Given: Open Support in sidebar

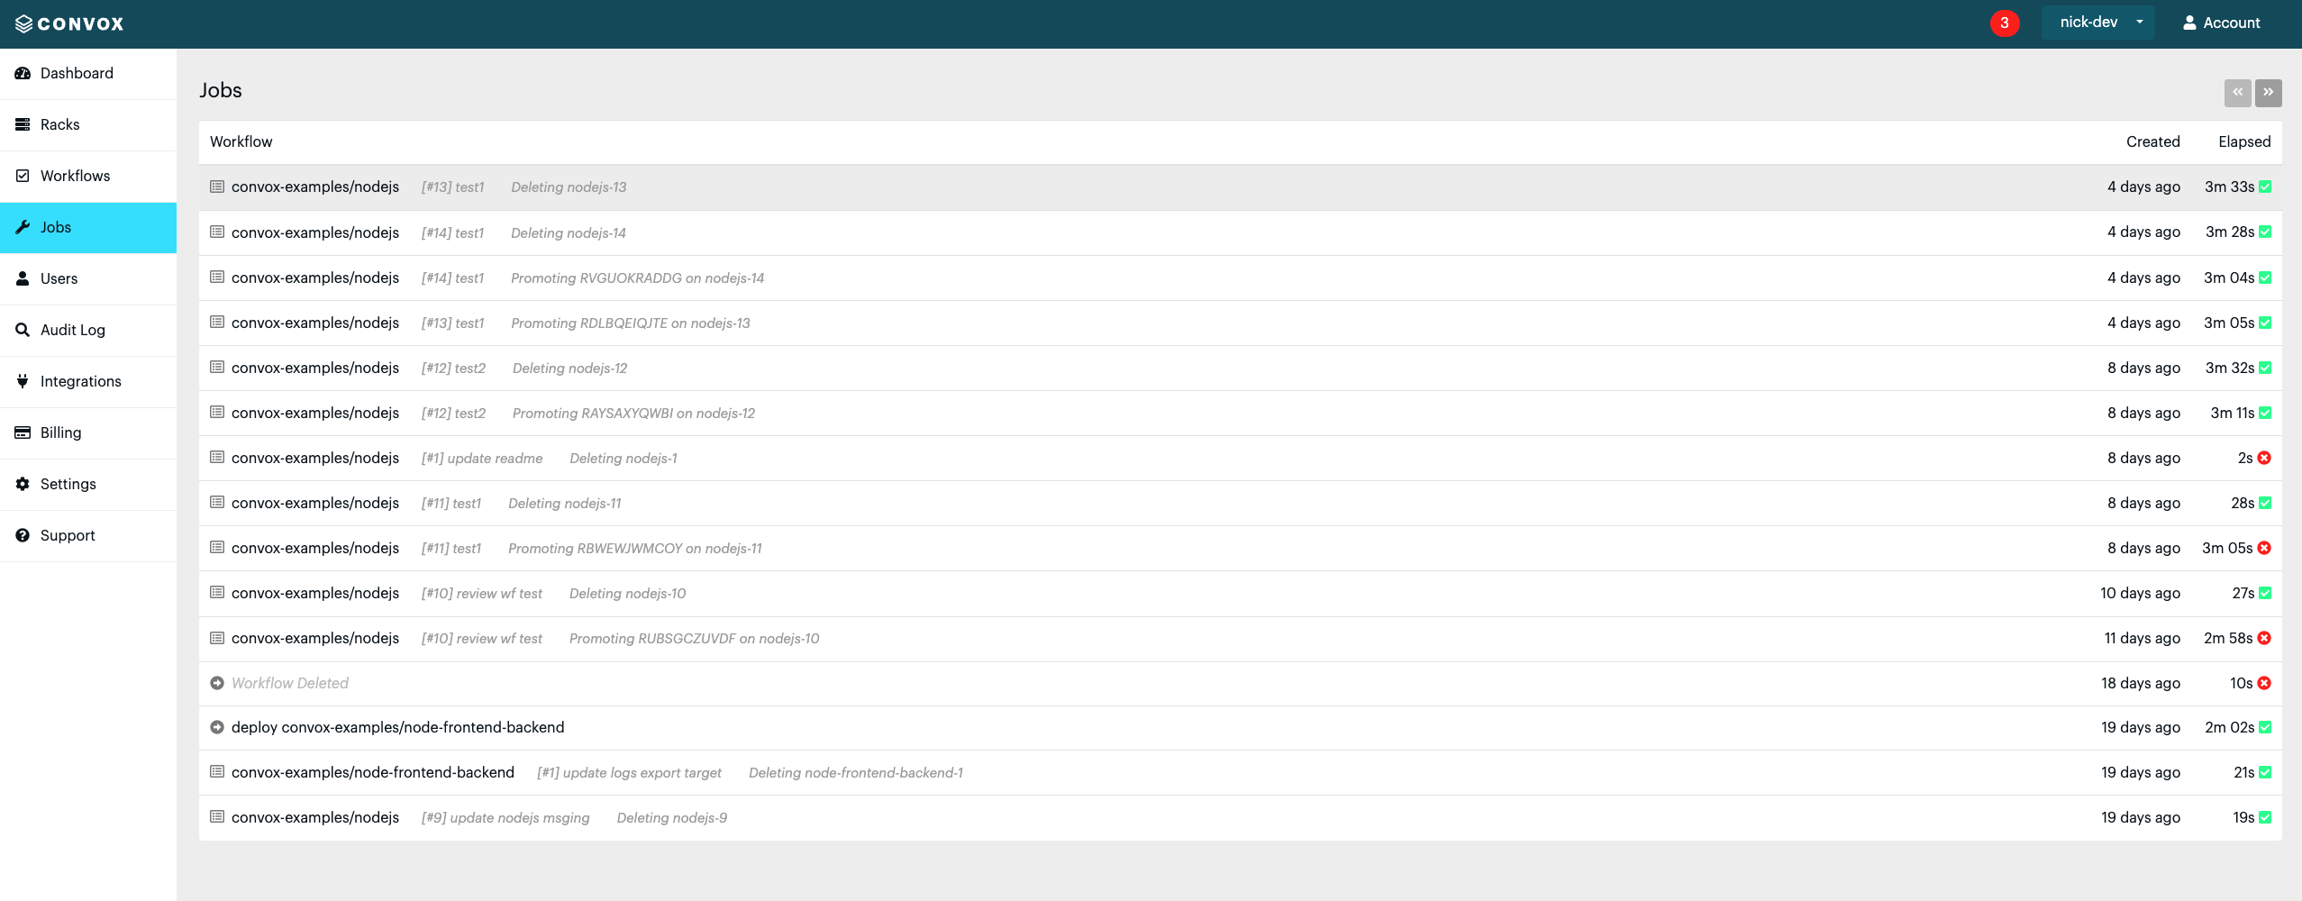Looking at the screenshot, I should (x=88, y=536).
